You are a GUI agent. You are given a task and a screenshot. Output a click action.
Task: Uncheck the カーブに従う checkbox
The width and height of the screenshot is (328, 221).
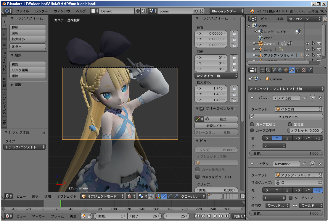pyautogui.click(x=252, y=124)
